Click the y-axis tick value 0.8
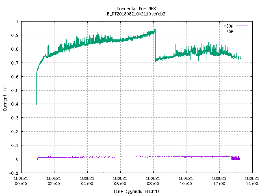The height and width of the screenshot is (195, 260). pyautogui.click(x=15, y=49)
